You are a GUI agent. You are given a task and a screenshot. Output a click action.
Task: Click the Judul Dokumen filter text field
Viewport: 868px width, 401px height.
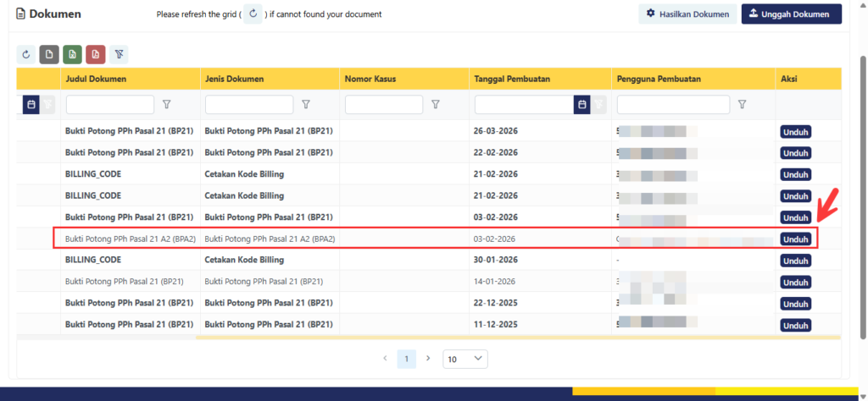click(110, 104)
